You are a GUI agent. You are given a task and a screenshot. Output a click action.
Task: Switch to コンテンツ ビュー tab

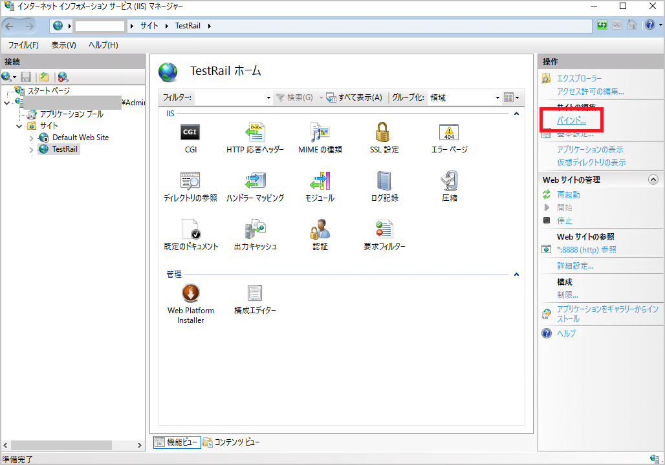pyautogui.click(x=232, y=442)
